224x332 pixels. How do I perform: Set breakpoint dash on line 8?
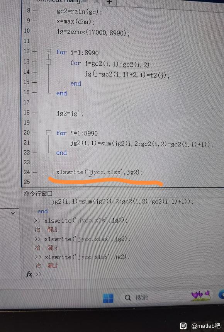(x=35, y=10)
